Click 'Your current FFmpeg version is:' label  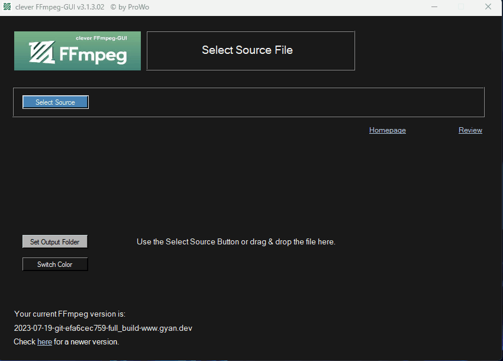70,314
